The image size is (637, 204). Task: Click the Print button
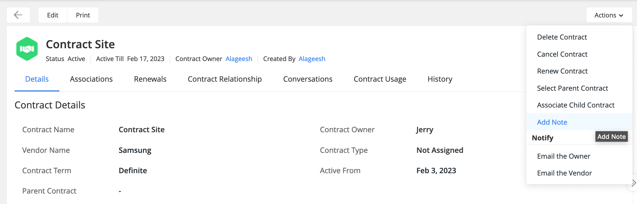click(83, 15)
